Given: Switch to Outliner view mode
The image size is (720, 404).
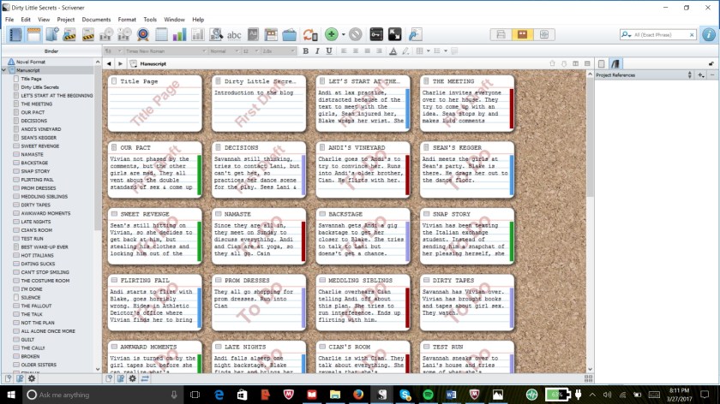Looking at the screenshot, I should 543,35.
